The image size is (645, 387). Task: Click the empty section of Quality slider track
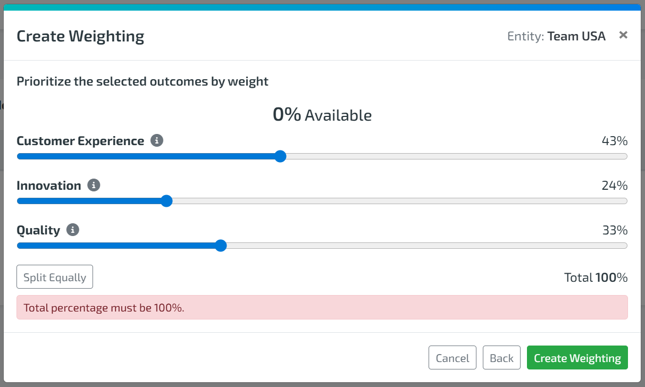425,246
